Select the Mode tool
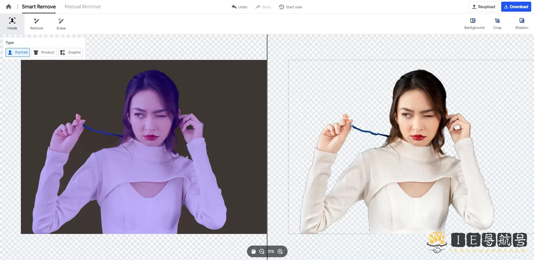This screenshot has width=534, height=260. (x=12, y=24)
